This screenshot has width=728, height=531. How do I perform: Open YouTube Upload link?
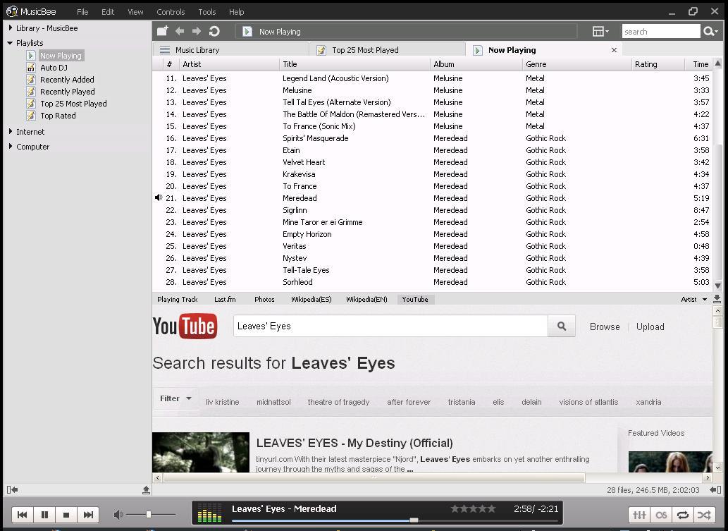pos(650,326)
